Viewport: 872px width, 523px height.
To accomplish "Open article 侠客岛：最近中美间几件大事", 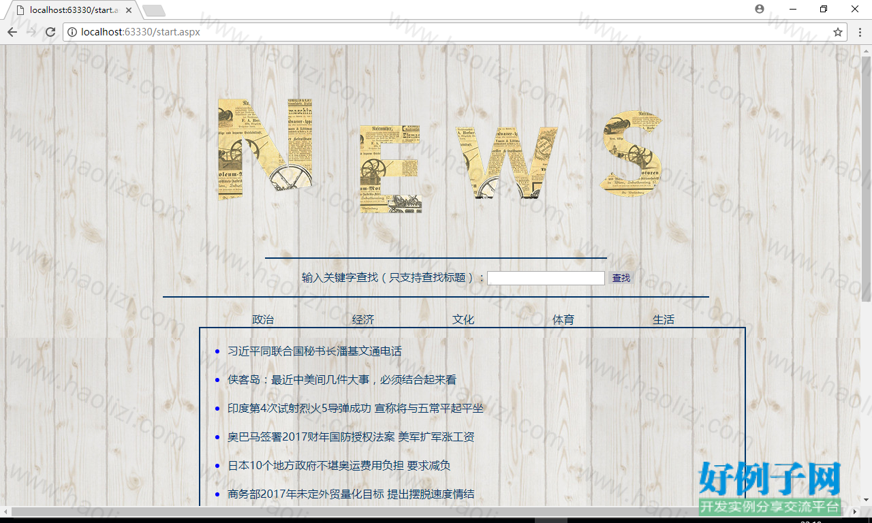I will [342, 380].
